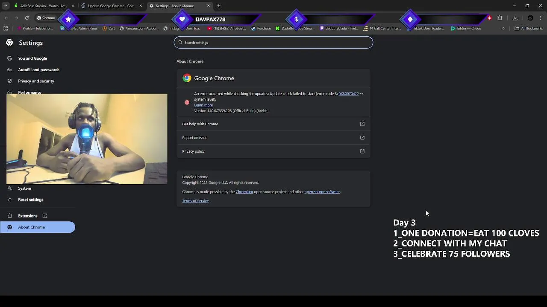Select the Settings - About Chrome tab
547x307 pixels.
(179, 6)
